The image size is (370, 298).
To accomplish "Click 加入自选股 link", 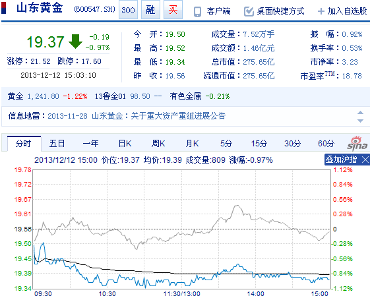I will click(347, 11).
